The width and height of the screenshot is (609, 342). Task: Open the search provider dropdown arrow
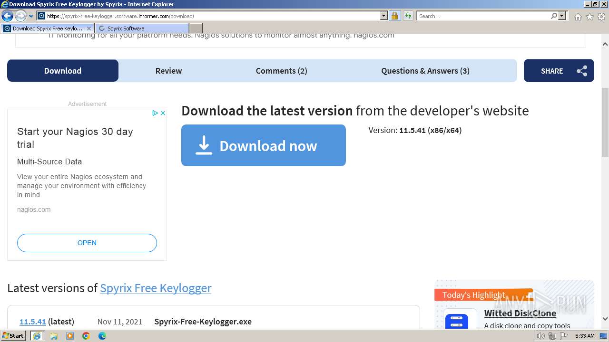pyautogui.click(x=562, y=16)
